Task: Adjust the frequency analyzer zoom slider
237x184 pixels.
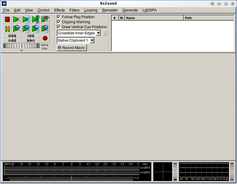Action: pos(232,172)
